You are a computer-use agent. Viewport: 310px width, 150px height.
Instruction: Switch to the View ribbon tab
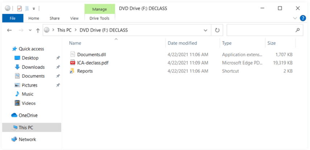(74, 18)
